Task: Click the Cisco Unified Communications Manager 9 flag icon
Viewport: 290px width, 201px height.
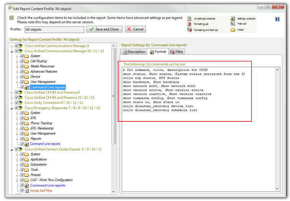Action: click(x=21, y=46)
